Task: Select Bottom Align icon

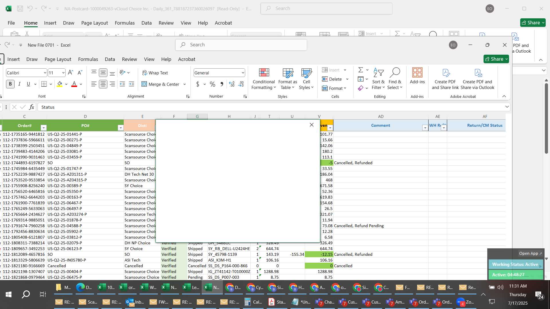Action: 112,73
